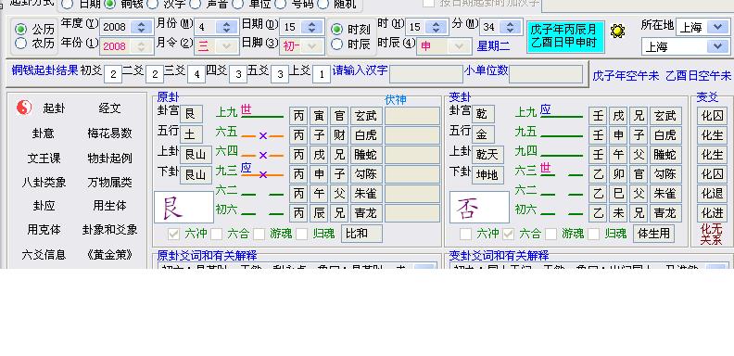Open the 年份 2008 lunar year dropdown
Viewport: 734px width, 356px height.
coord(142,46)
